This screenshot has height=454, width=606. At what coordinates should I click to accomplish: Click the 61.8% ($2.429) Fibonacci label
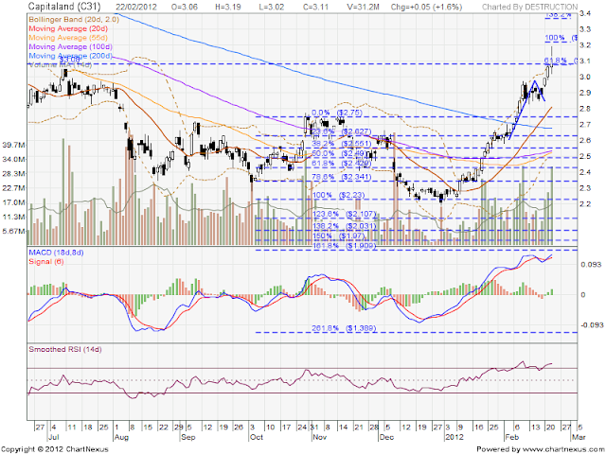(x=342, y=164)
